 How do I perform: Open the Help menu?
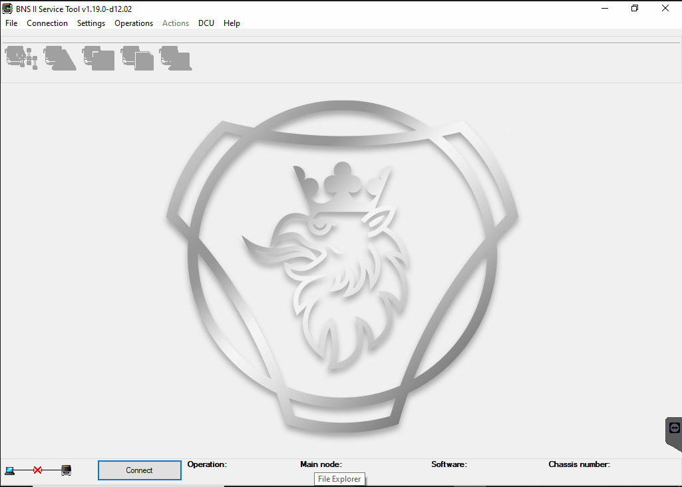tap(232, 23)
